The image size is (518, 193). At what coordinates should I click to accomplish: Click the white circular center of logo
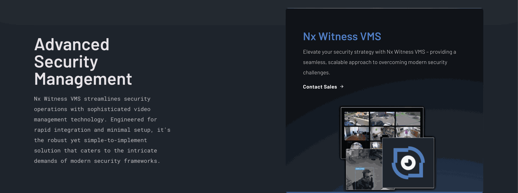pyautogui.click(x=408, y=163)
